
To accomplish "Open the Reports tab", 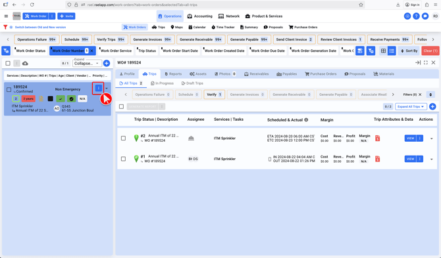I will tap(173, 74).
